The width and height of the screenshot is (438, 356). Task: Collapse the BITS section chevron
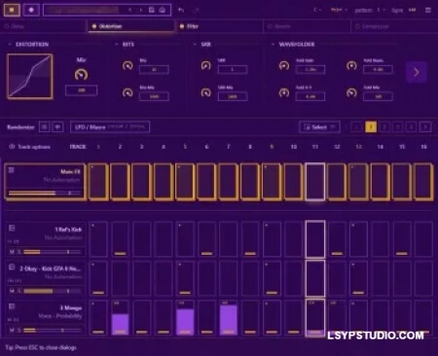[x=117, y=44]
